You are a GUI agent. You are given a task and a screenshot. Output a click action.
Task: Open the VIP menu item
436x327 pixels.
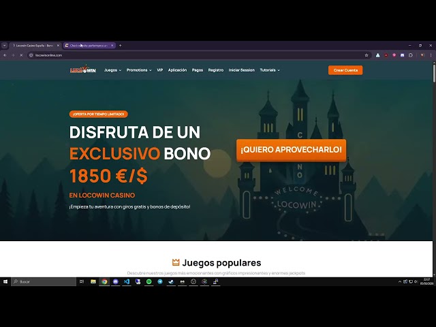pyautogui.click(x=160, y=70)
